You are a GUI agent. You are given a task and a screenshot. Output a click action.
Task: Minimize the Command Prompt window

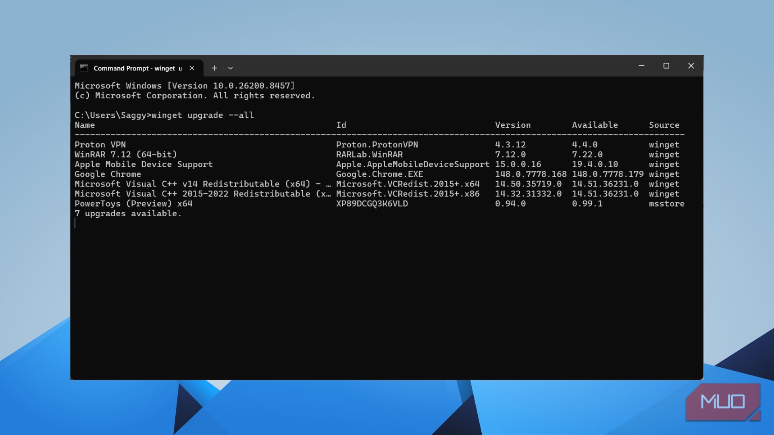642,66
